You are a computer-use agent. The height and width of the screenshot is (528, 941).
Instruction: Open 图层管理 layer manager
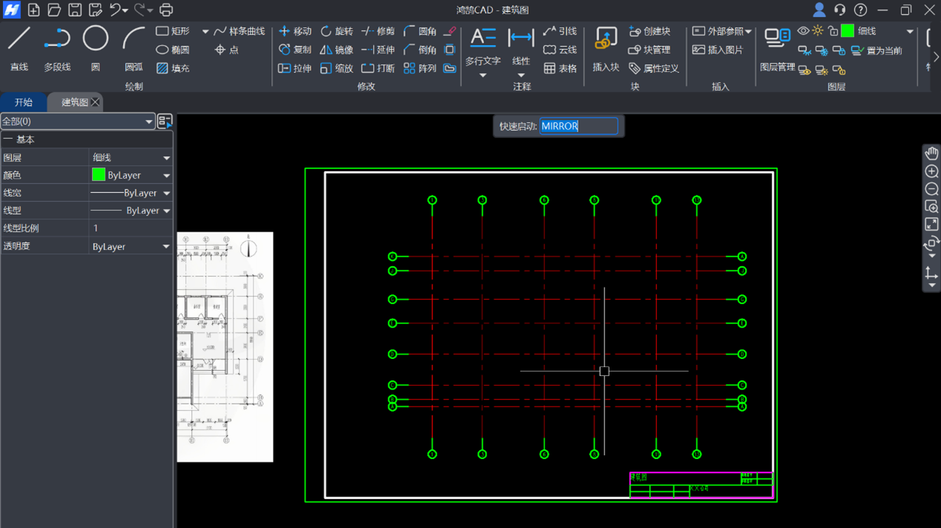point(777,47)
